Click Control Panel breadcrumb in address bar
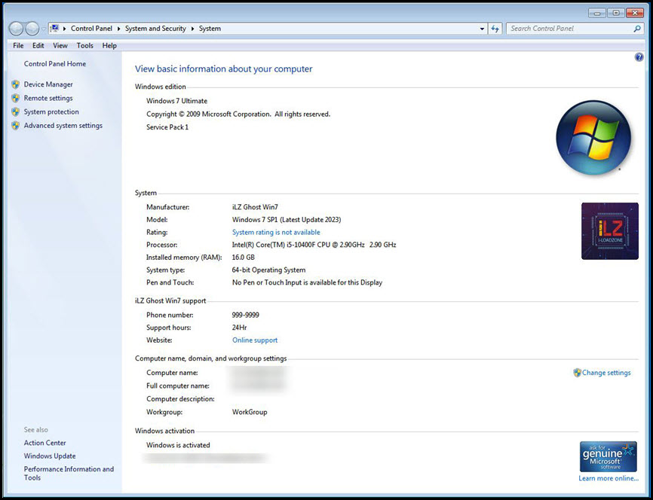Screen dimensions: 653x500 92,29
